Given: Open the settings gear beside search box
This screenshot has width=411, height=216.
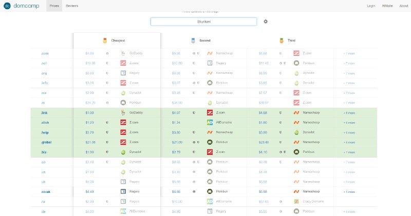Looking at the screenshot, I should tap(266, 22).
